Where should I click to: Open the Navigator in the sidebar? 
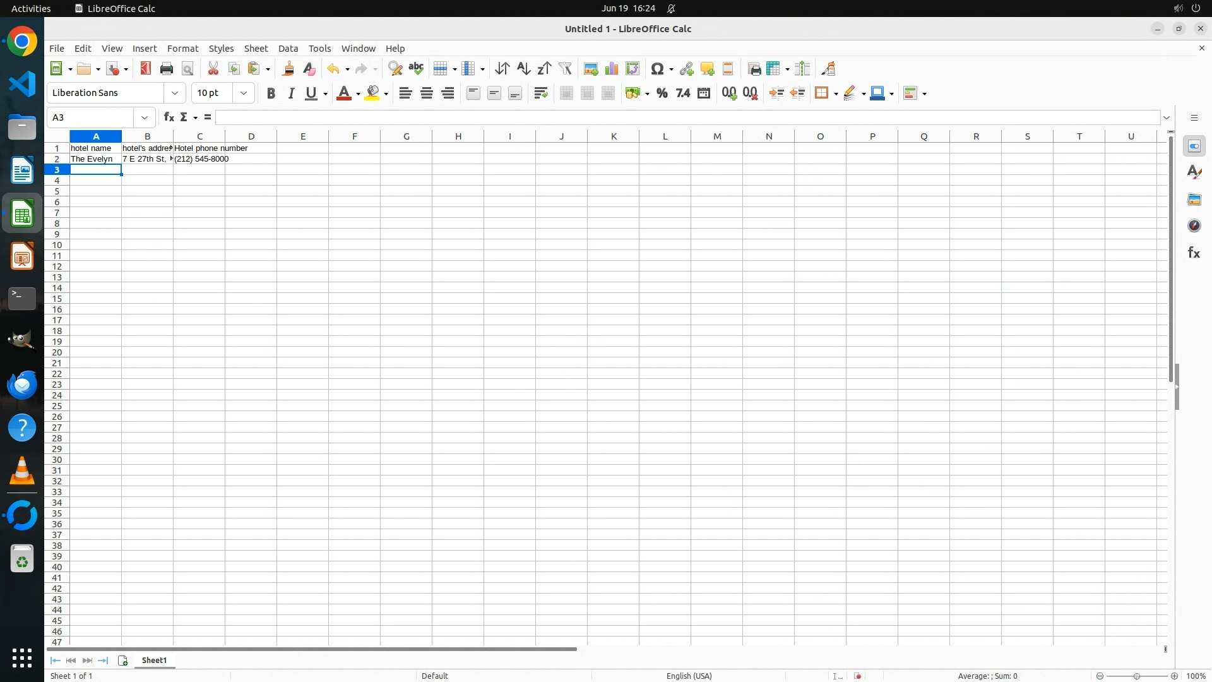click(x=1194, y=226)
